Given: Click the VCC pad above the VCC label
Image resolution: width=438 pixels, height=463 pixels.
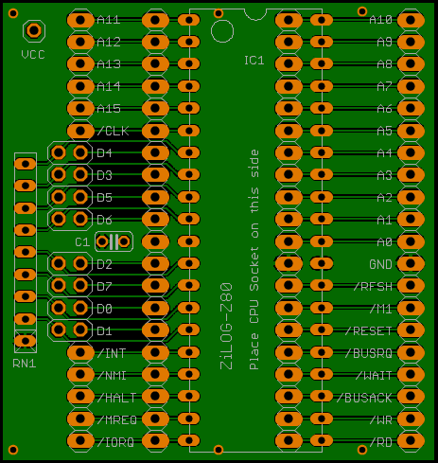Looking at the screenshot, I should (x=34, y=30).
